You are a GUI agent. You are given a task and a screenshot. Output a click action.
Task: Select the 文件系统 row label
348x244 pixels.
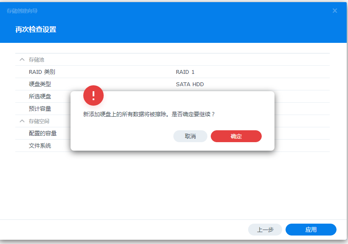(x=40, y=146)
